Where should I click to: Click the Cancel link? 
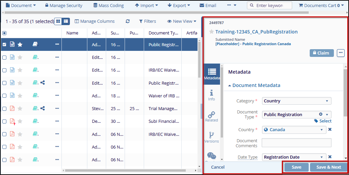tap(218, 167)
